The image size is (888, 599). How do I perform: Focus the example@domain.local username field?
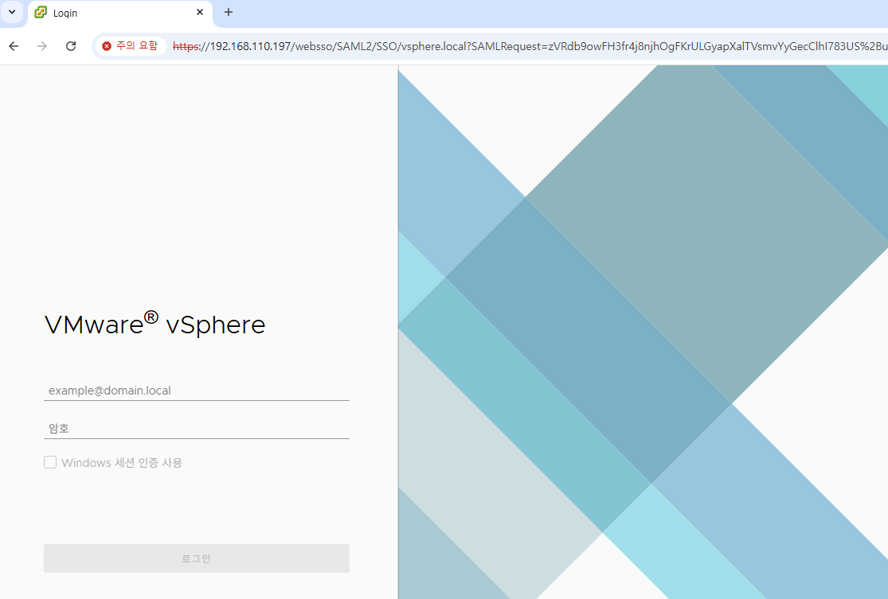click(197, 391)
